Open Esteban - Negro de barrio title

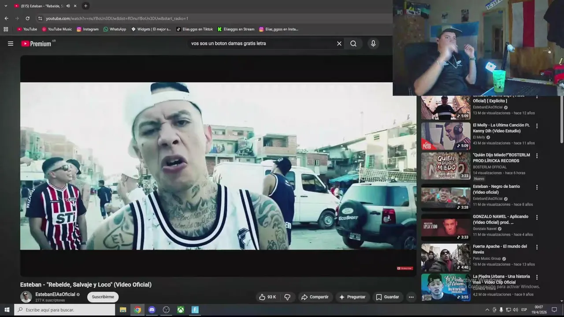coord(496,189)
